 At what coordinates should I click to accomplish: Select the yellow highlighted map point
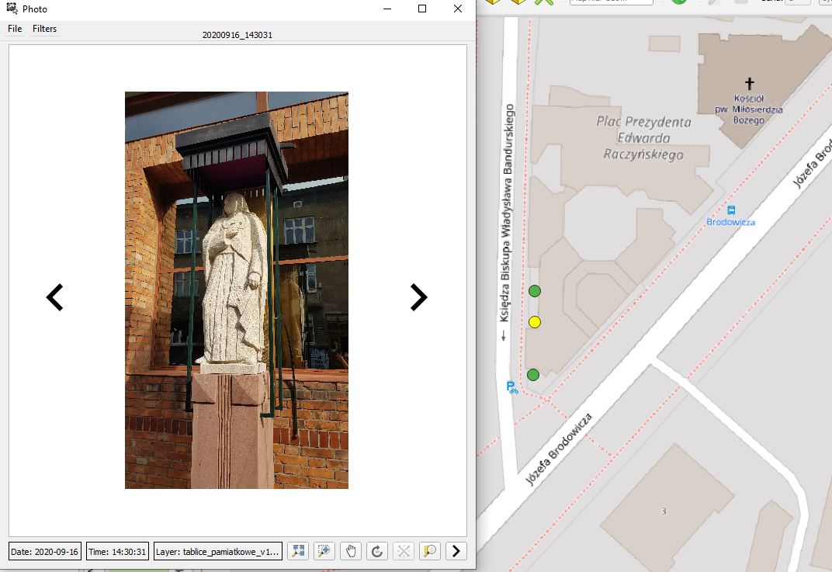(534, 322)
